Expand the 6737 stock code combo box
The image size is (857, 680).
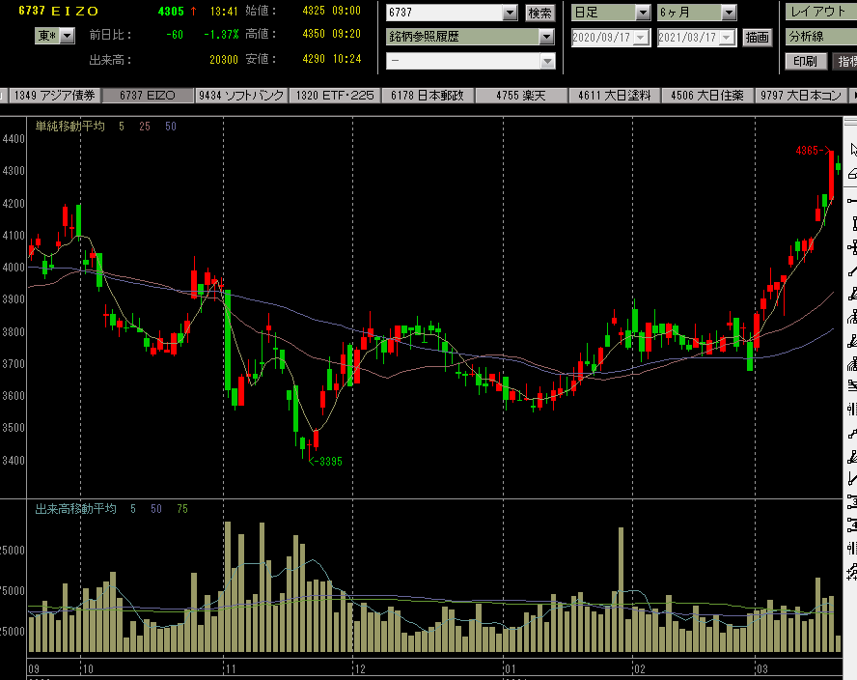coord(511,14)
